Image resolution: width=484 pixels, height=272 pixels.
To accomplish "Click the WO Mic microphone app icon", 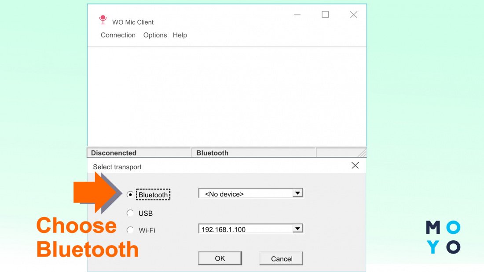I will tap(103, 20).
